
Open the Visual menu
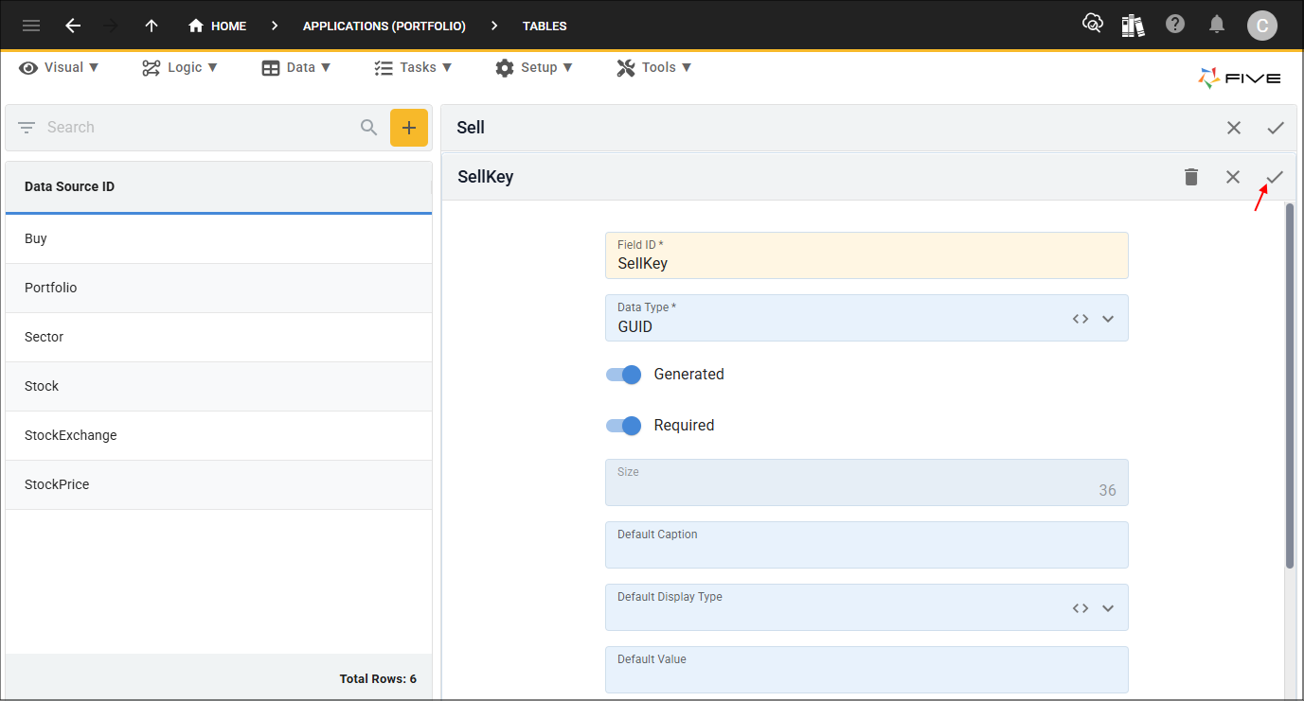pyautogui.click(x=60, y=67)
